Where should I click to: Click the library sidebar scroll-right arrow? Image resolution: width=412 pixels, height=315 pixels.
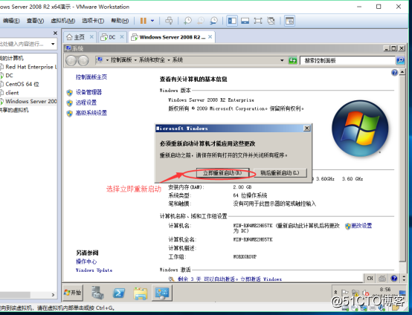tap(53, 295)
